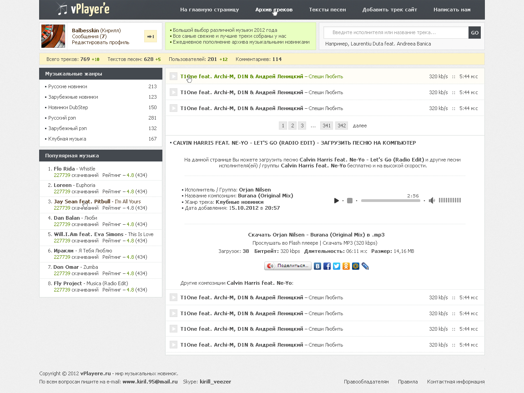Select the Новинки DubStep genre
This screenshot has height=393, width=524.
[68, 107]
